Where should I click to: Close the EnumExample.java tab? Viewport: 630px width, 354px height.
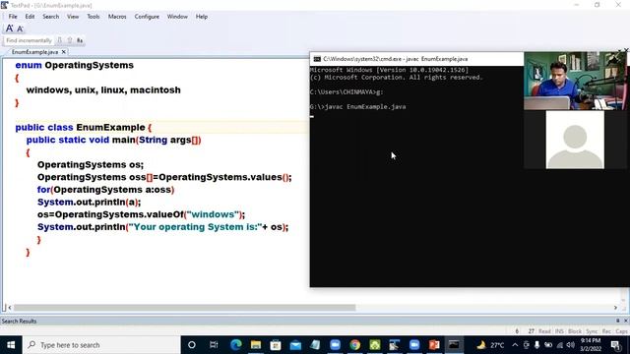pos(63,52)
